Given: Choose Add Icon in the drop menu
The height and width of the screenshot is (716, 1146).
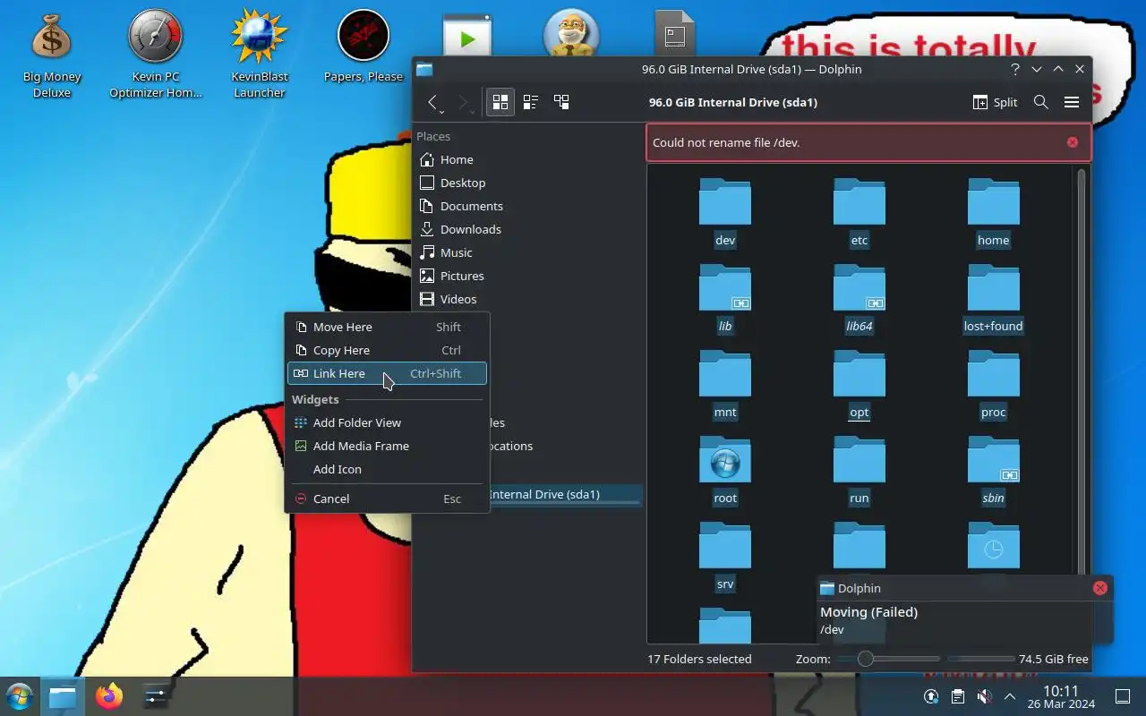Looking at the screenshot, I should pyautogui.click(x=387, y=469).
